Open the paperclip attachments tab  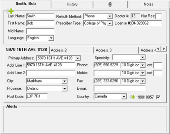tap(110, 4)
